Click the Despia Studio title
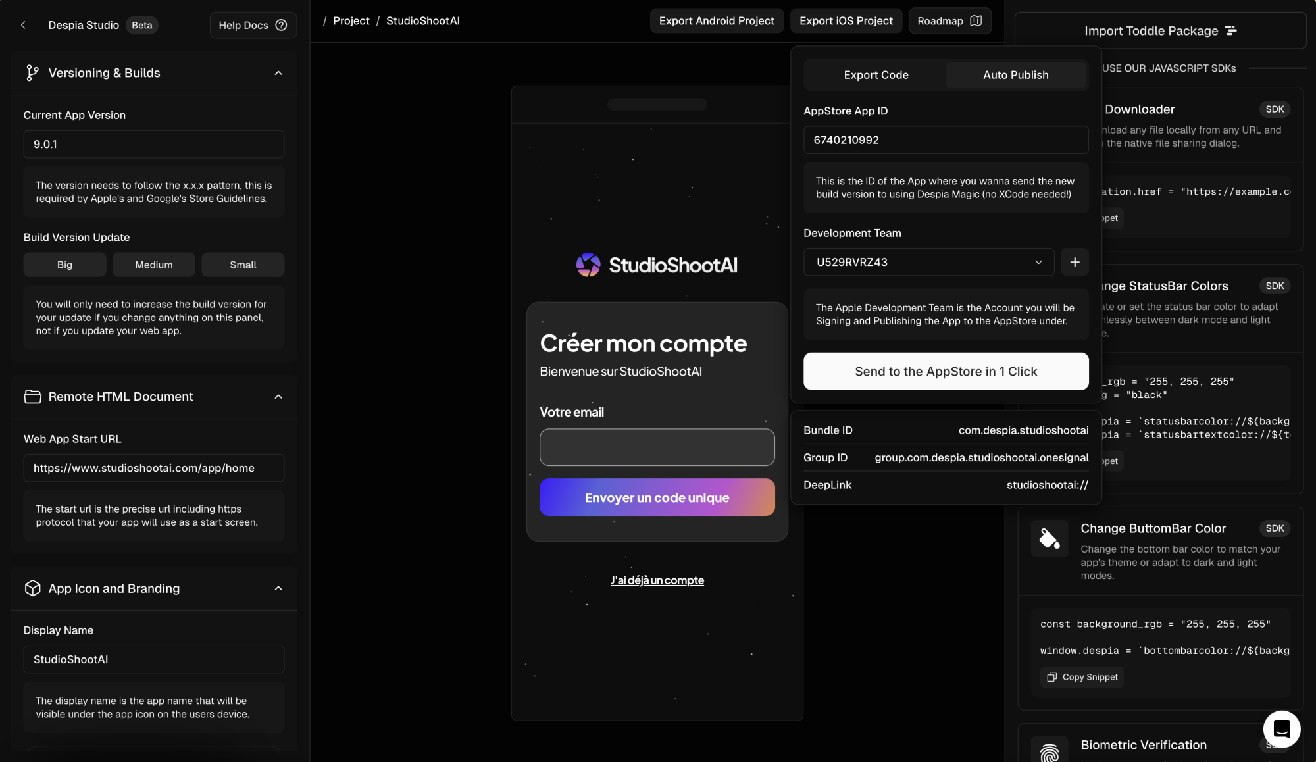 point(84,25)
